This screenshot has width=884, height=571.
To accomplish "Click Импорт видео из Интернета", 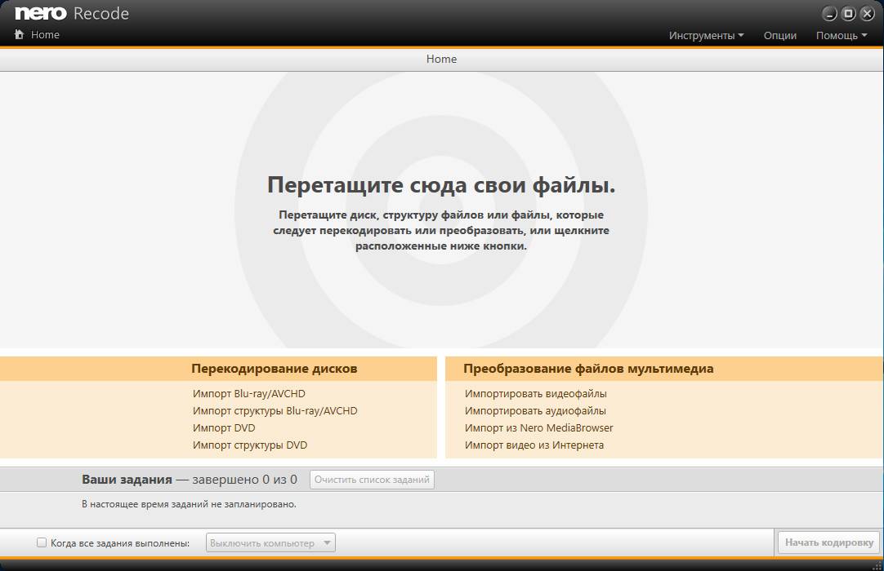I will (x=534, y=445).
